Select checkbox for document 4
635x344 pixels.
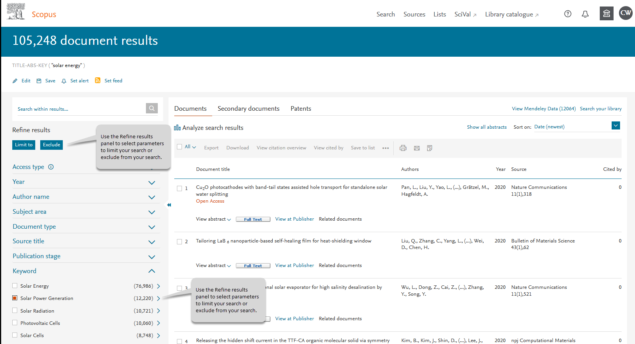(x=179, y=341)
